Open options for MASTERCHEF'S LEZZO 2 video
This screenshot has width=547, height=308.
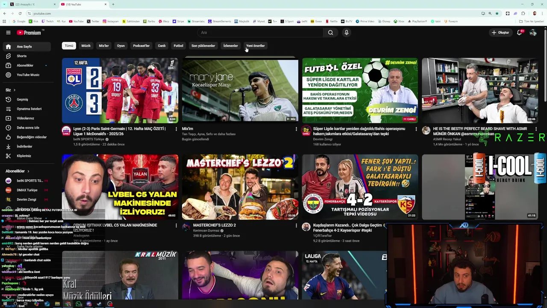(x=296, y=225)
